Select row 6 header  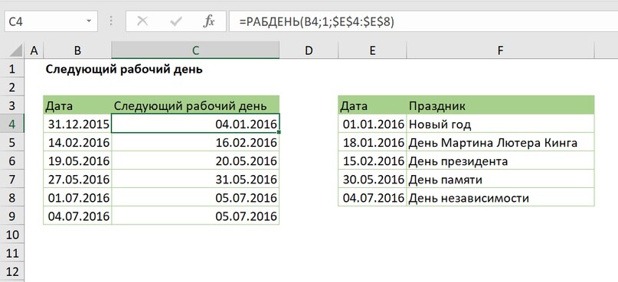pos(12,160)
